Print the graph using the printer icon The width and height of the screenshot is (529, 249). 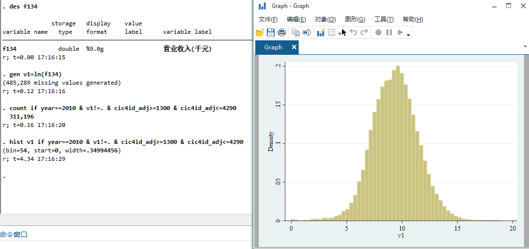tap(282, 32)
